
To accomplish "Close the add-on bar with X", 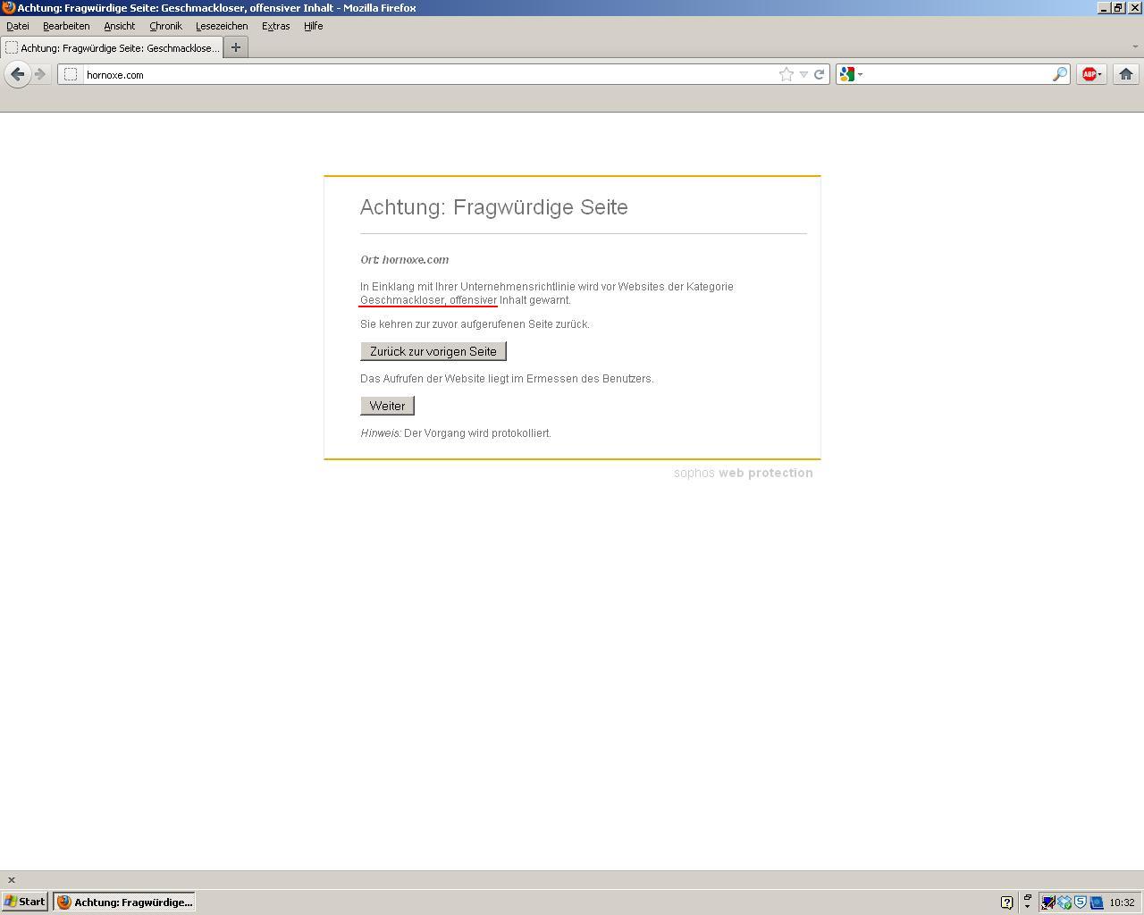I will point(12,880).
